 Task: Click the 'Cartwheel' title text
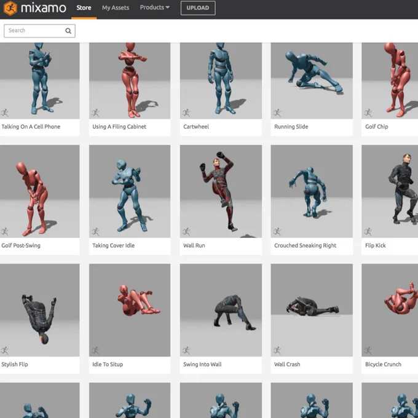(x=196, y=127)
